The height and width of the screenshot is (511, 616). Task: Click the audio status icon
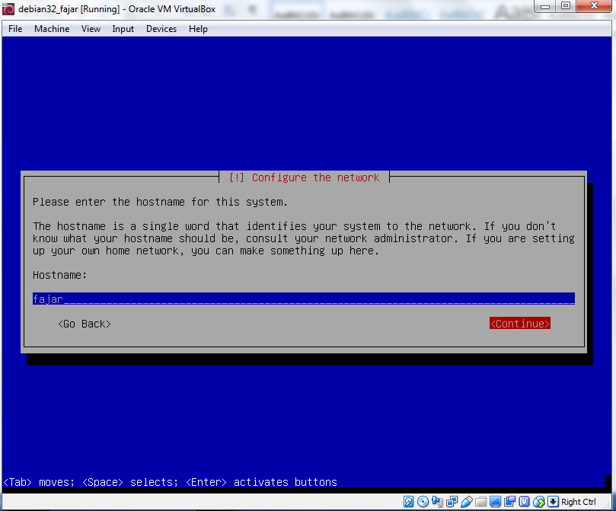click(x=437, y=502)
